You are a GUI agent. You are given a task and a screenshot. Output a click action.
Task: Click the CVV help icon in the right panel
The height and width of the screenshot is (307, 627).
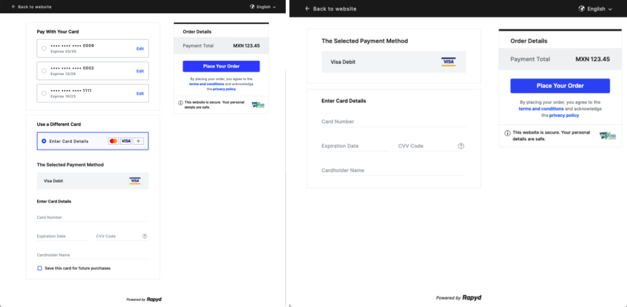pos(461,146)
